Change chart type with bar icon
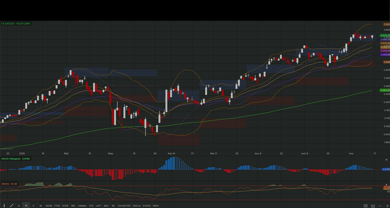This screenshot has width=390, height=208. [373, 206]
